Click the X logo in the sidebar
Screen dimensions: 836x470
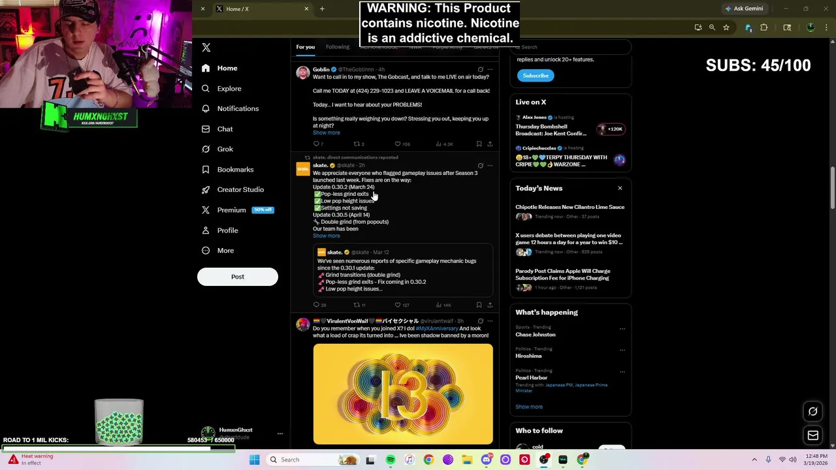[x=206, y=48]
